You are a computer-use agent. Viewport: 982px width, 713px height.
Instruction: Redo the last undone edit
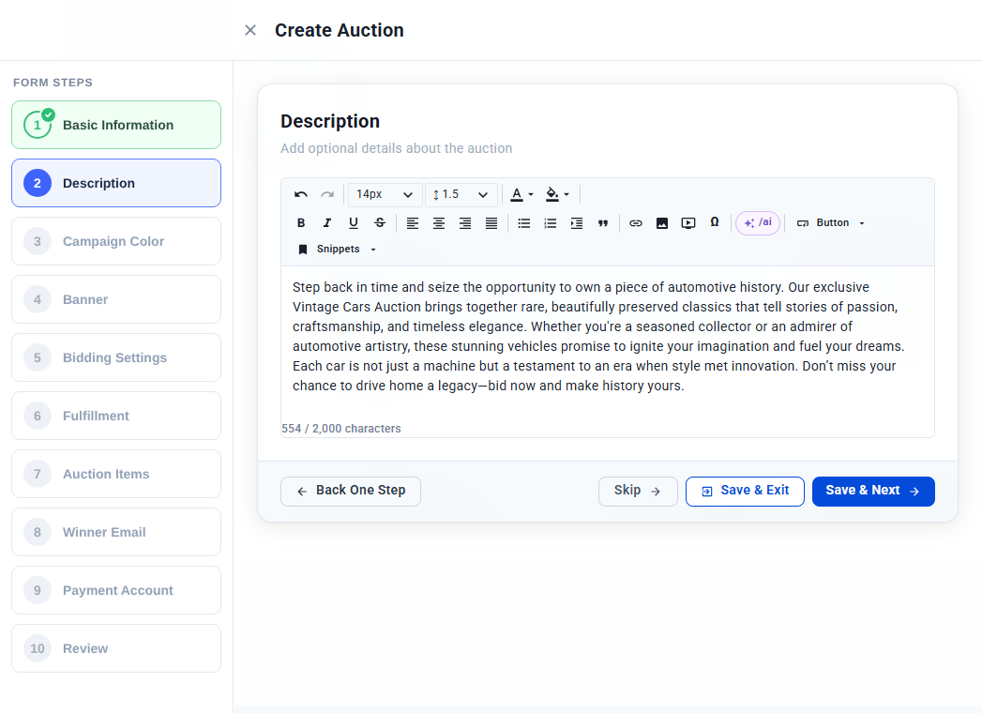coord(327,194)
